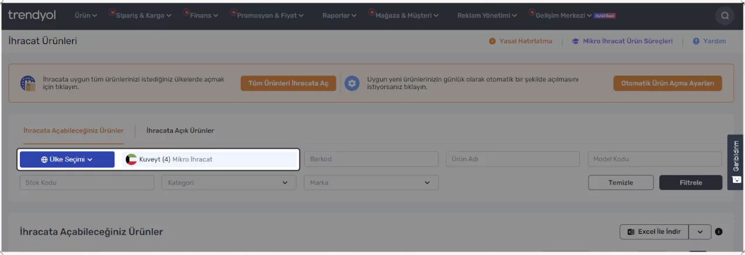Open the Ülke Seçimi country dropdown
The height and width of the screenshot is (255, 745).
pos(67,160)
